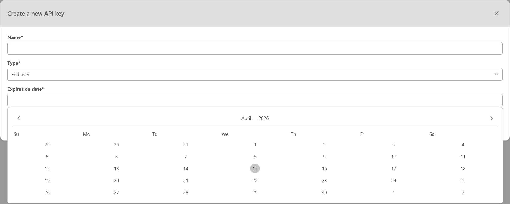The height and width of the screenshot is (204, 510).
Task: Choose Thursday April 23
Action: click(x=324, y=181)
